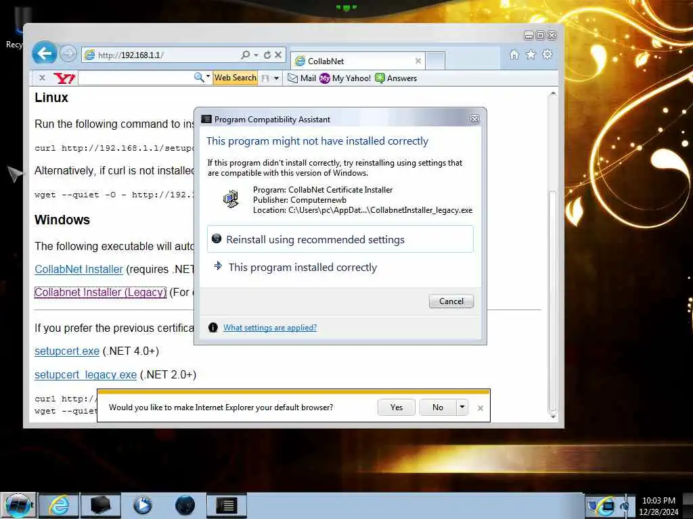Click the vertical scrollbar thumb

[552, 301]
